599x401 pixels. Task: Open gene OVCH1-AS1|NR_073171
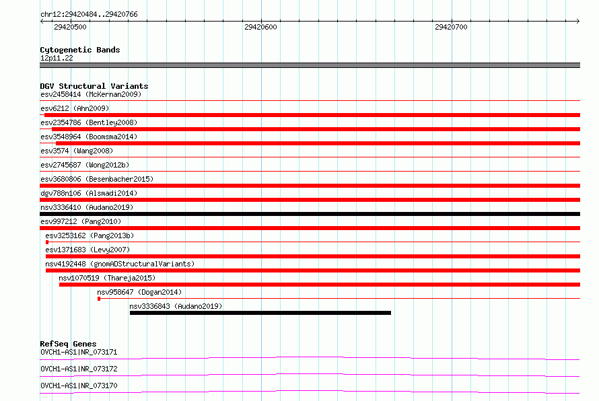(79, 352)
